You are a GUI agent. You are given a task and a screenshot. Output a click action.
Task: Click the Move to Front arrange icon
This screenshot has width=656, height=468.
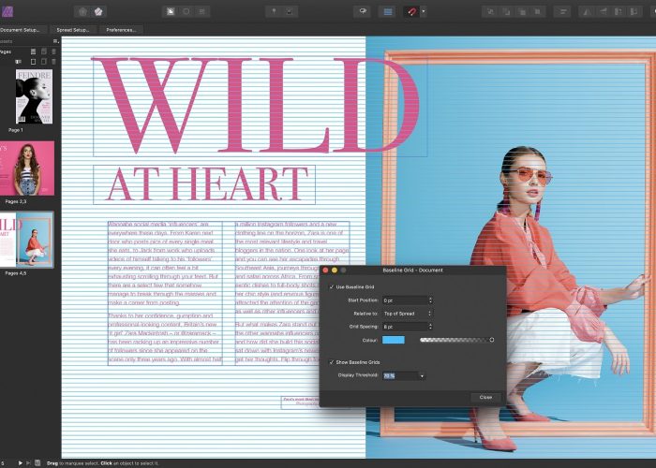pyautogui.click(x=538, y=11)
